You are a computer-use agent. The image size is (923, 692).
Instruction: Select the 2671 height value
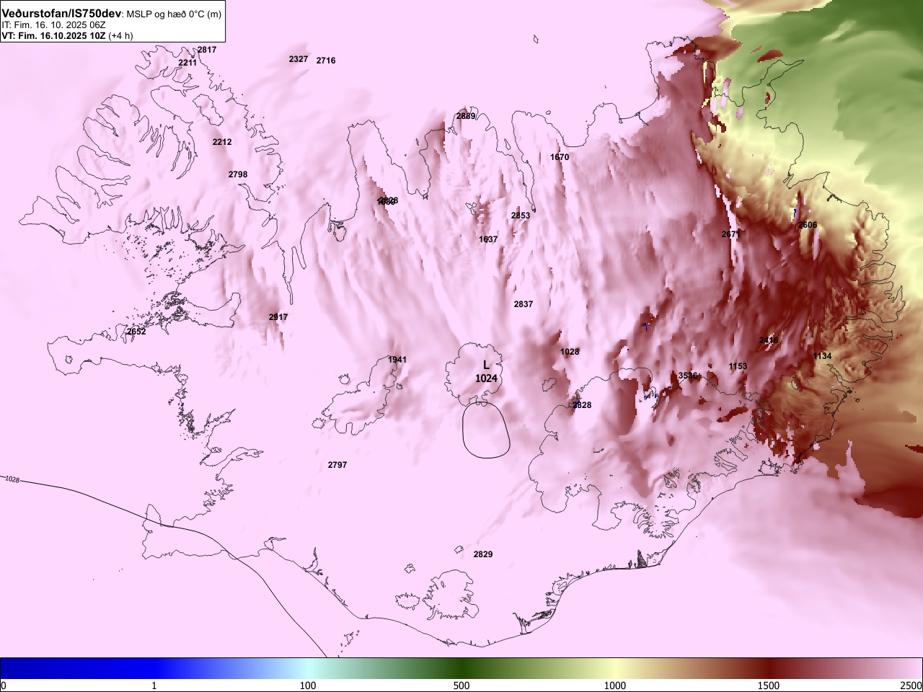coord(731,234)
